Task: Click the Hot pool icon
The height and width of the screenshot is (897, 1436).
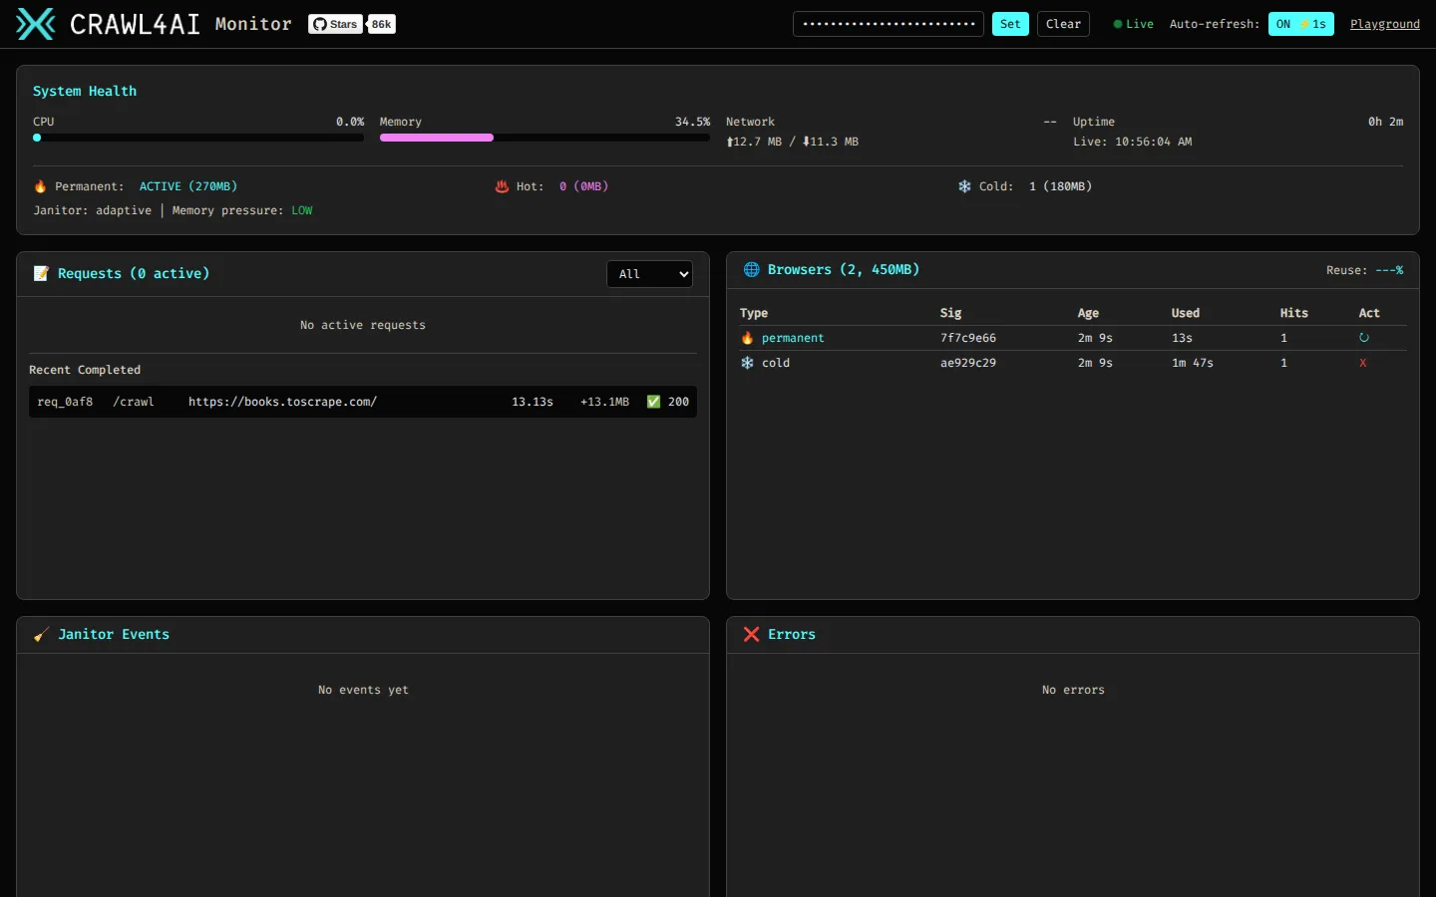Action: tap(502, 186)
